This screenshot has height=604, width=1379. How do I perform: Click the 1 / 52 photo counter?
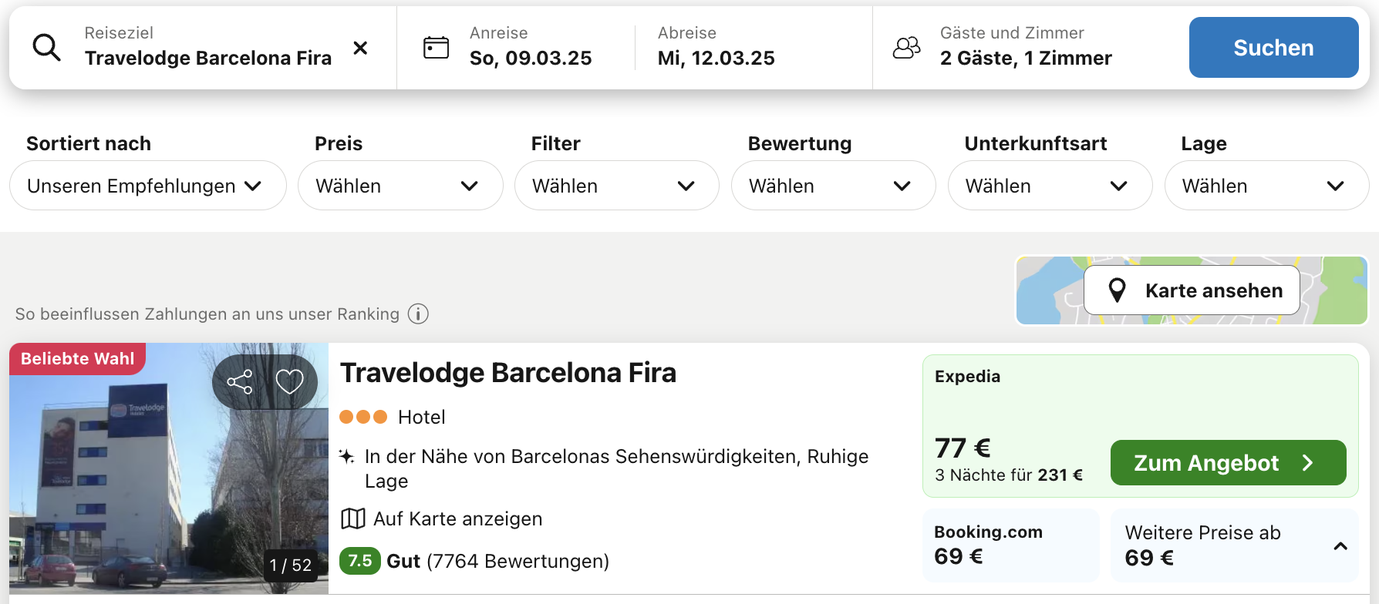[291, 565]
